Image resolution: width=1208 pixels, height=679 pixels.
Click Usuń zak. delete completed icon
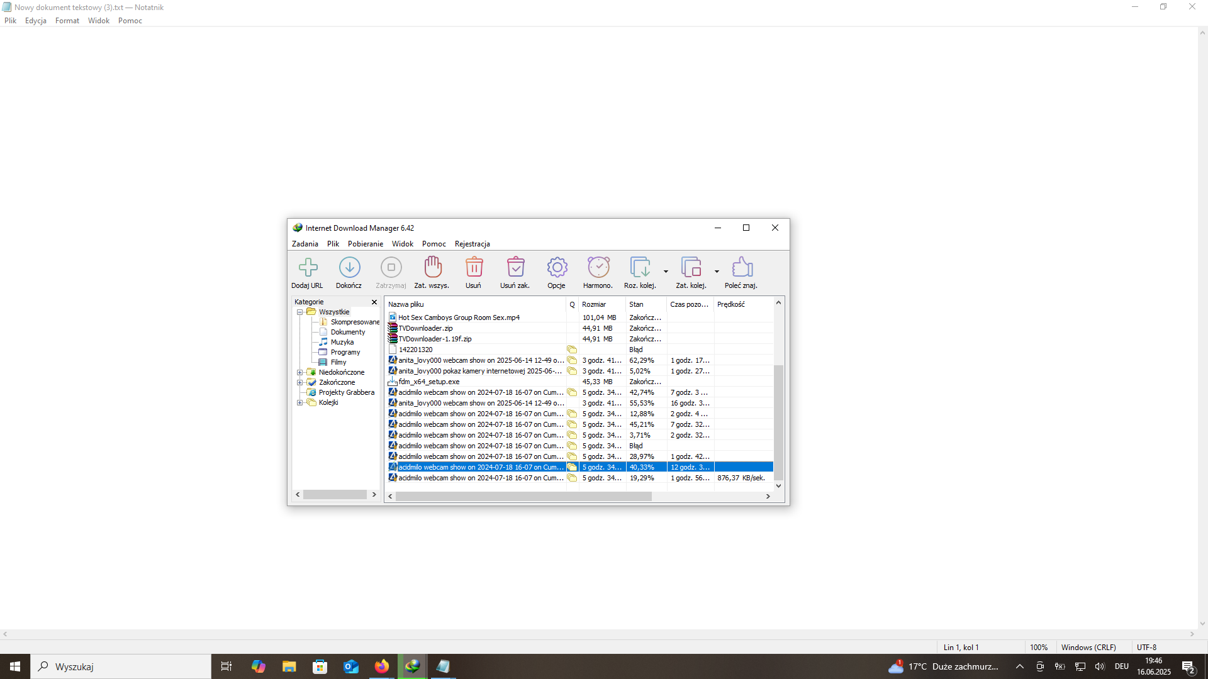tap(515, 268)
